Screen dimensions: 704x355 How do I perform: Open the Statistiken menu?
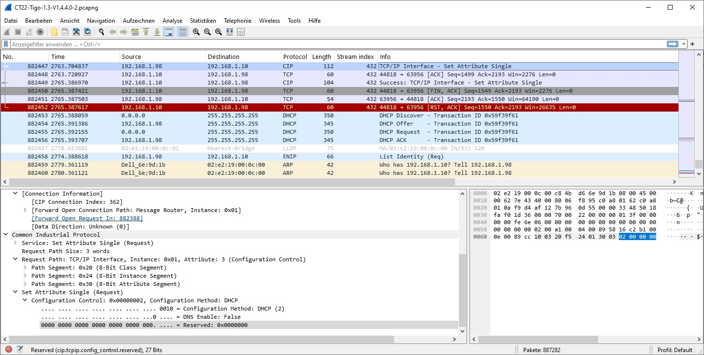[x=203, y=21]
